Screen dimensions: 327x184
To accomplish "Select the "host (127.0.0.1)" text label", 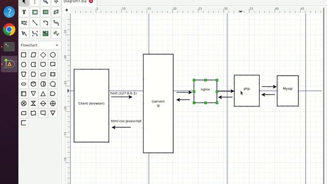I will (x=124, y=93).
